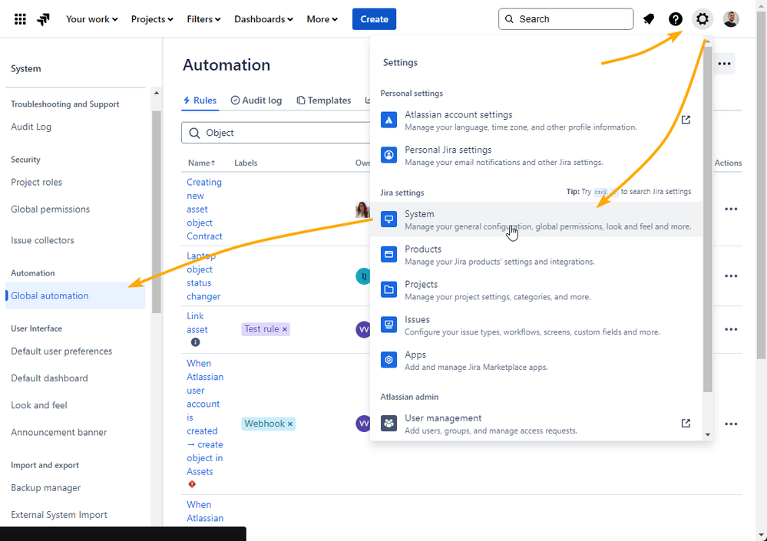Sort rules by the Name column
The height and width of the screenshot is (541, 767).
[201, 163]
